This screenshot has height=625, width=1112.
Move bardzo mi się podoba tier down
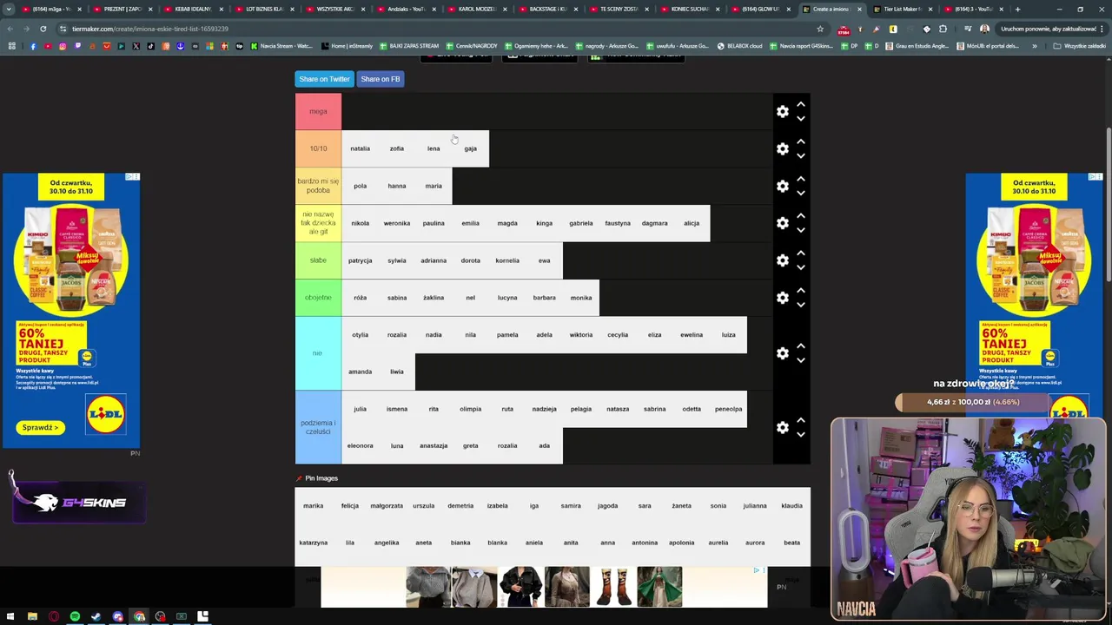coord(801,193)
